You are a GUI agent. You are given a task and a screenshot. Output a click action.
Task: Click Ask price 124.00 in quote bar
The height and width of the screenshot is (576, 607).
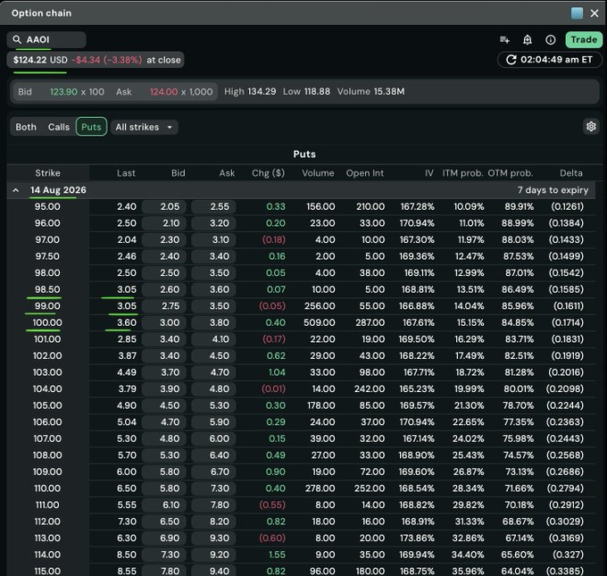click(163, 92)
